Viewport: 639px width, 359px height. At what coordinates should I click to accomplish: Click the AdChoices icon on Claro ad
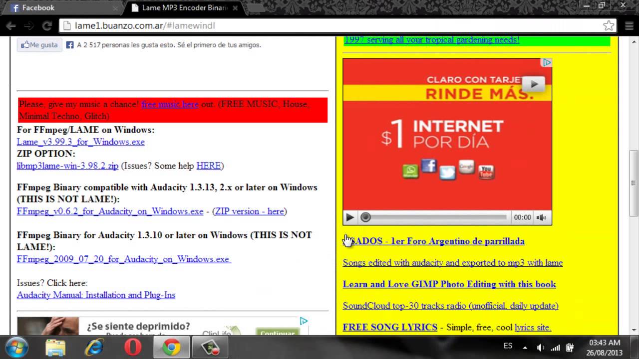pyautogui.click(x=547, y=62)
